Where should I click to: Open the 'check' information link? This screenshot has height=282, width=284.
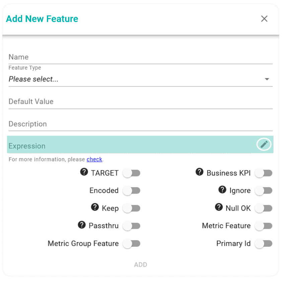[x=94, y=159]
